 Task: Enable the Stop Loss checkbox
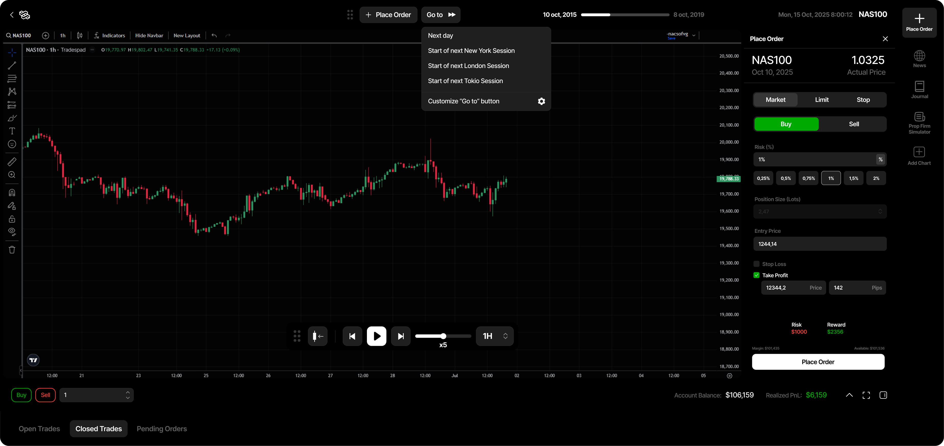tap(756, 264)
